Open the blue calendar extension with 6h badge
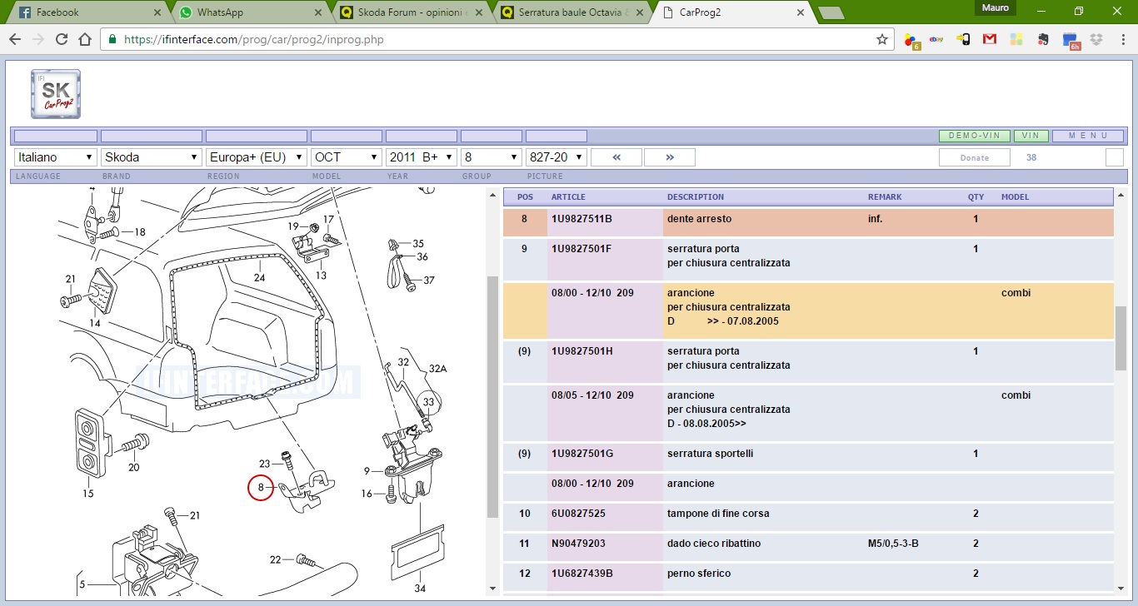This screenshot has width=1138, height=606. (1071, 40)
